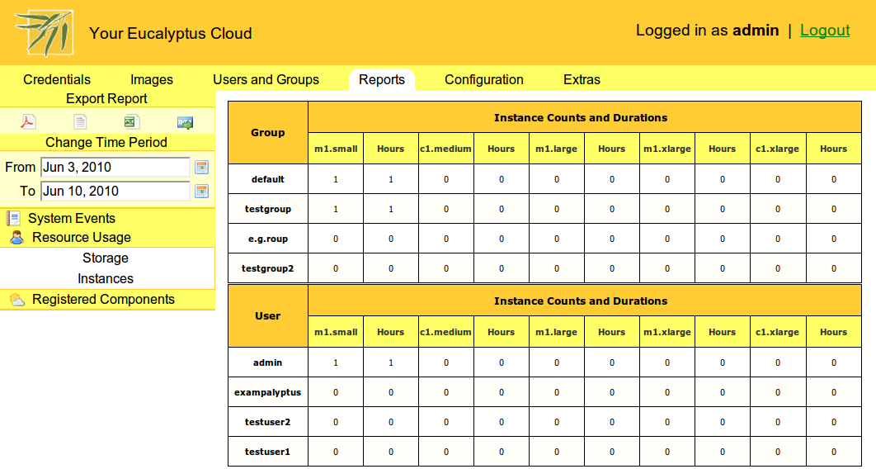Click the 'exampalyptus' user row label
The width and height of the screenshot is (876, 469).
click(x=267, y=392)
